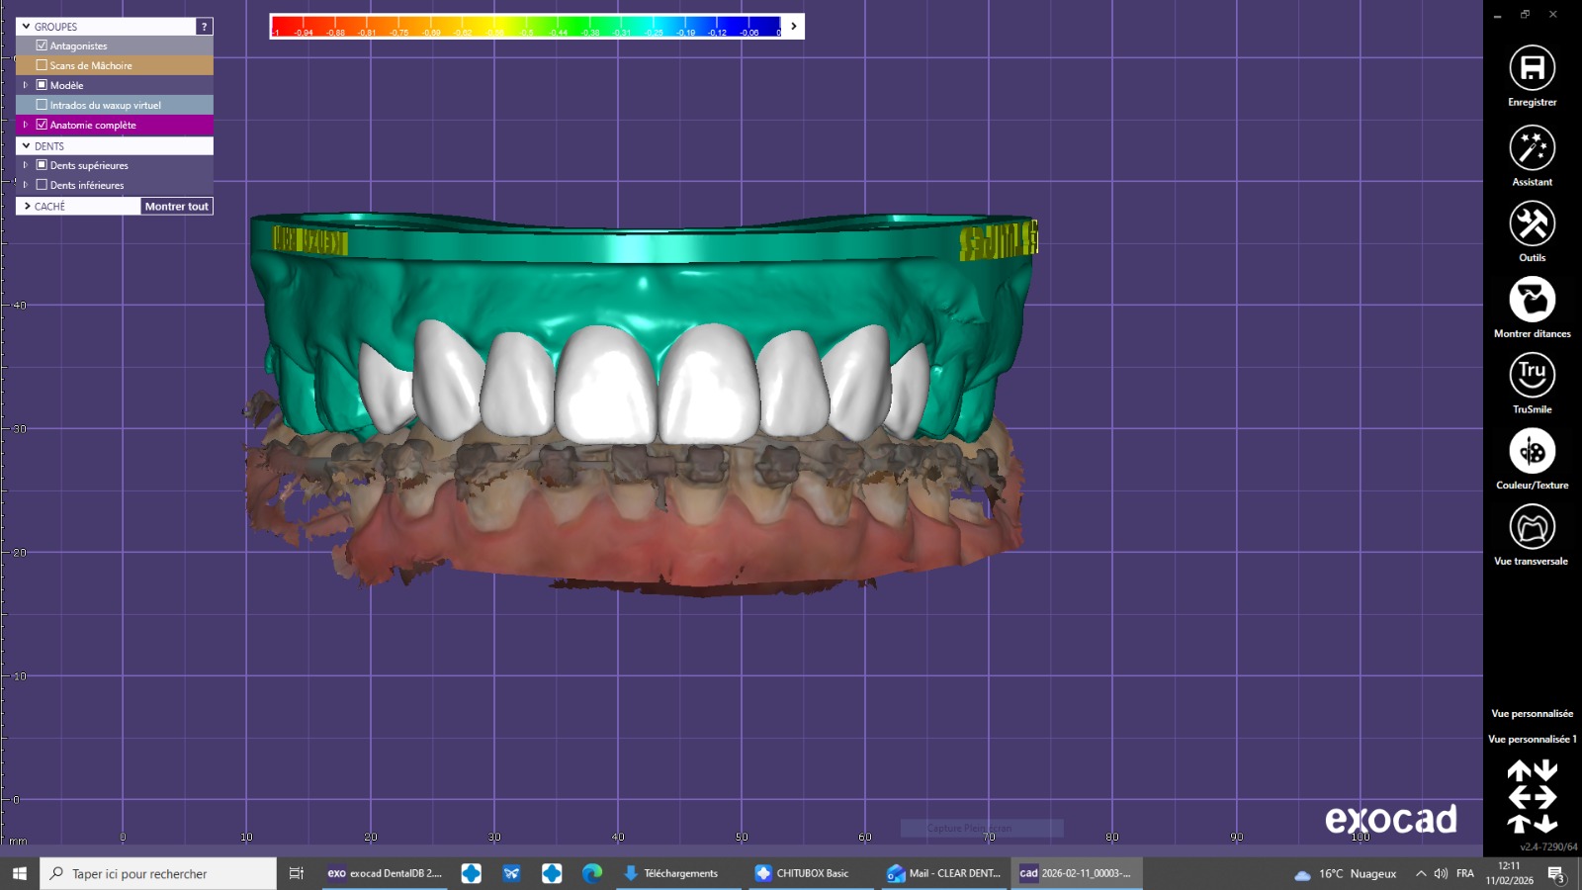Screen dimensions: 1582x890
Task: Expand the CACHÉ section
Action: (27, 206)
